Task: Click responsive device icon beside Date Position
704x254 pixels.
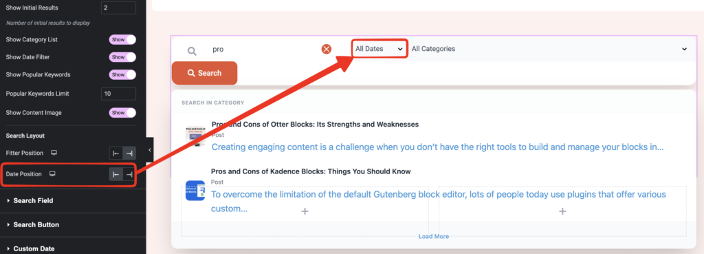Action: tap(52, 174)
